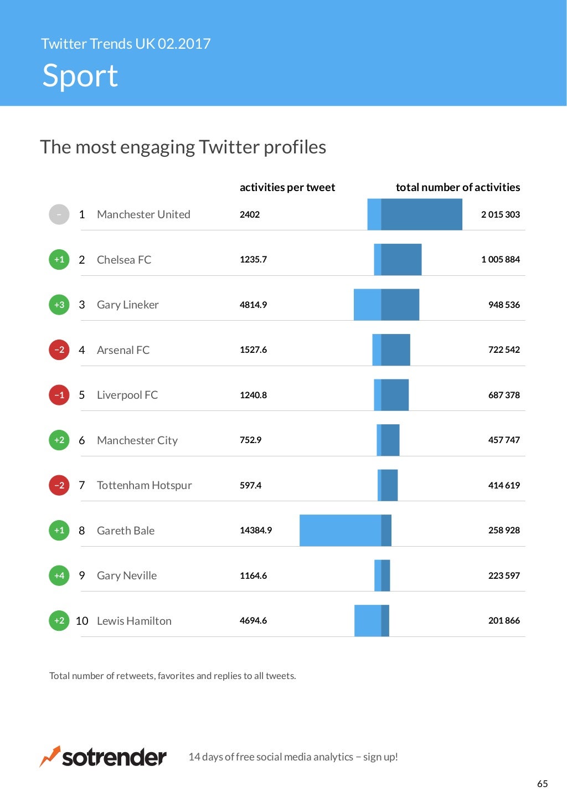
Task: Click Gareth Bale's long light-blue activity bar
Action: coord(340,531)
